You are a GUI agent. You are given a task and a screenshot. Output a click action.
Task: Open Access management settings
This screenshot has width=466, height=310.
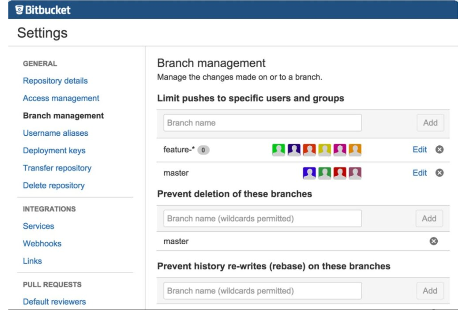61,98
